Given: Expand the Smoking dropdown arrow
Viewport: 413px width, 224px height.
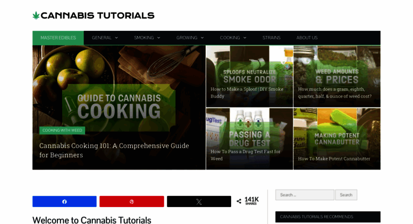Looking at the screenshot, I should tap(158, 38).
